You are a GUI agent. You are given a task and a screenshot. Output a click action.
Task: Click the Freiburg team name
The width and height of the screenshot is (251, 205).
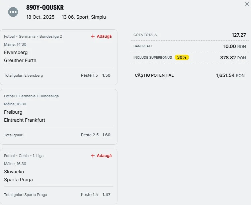click(13, 112)
